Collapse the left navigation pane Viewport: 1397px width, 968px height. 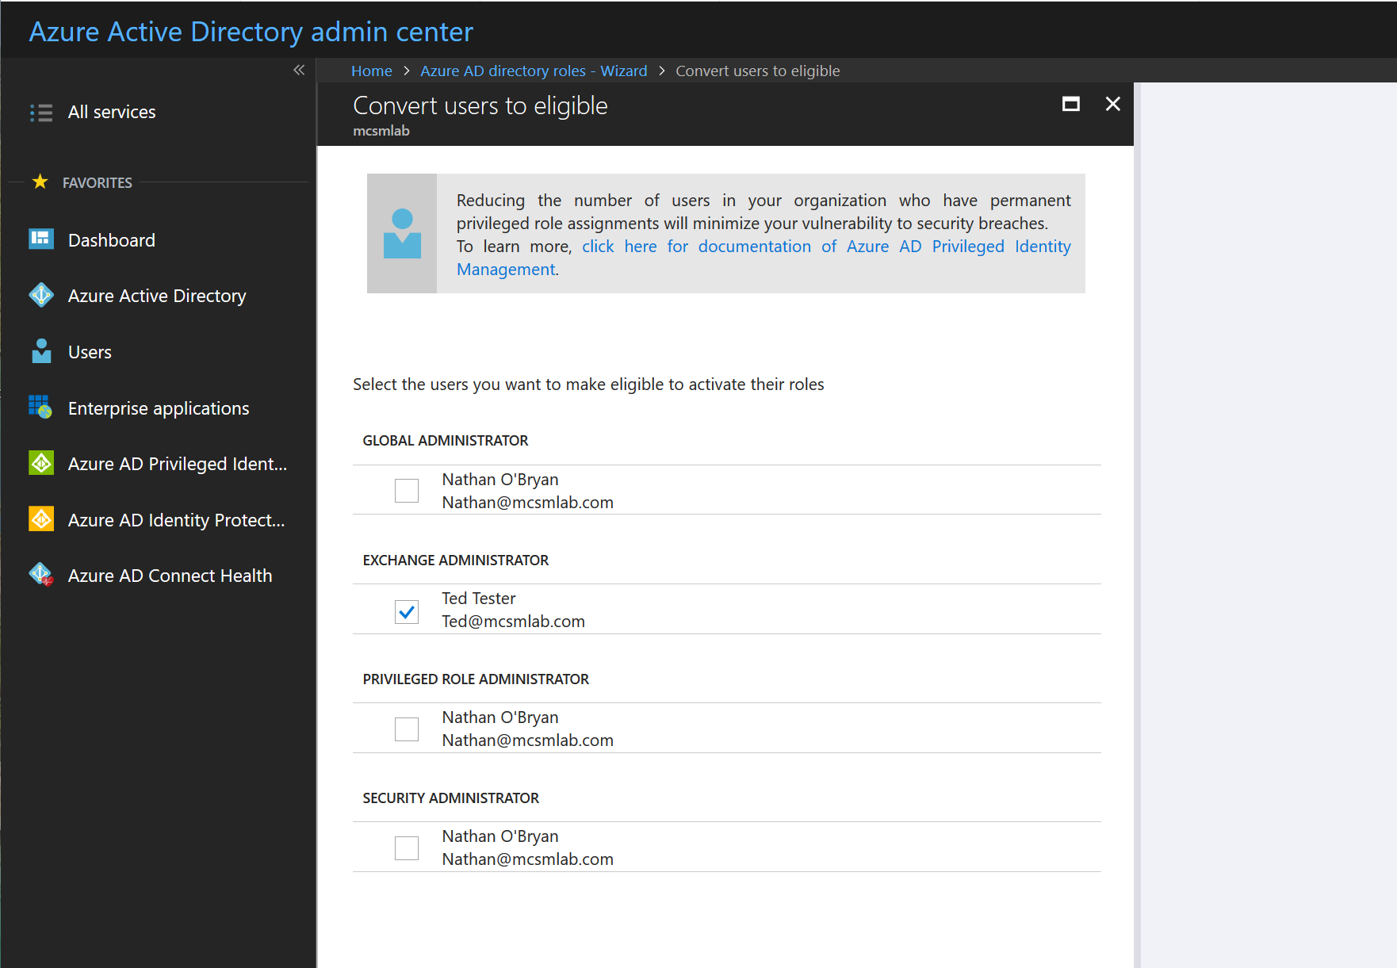tap(299, 70)
